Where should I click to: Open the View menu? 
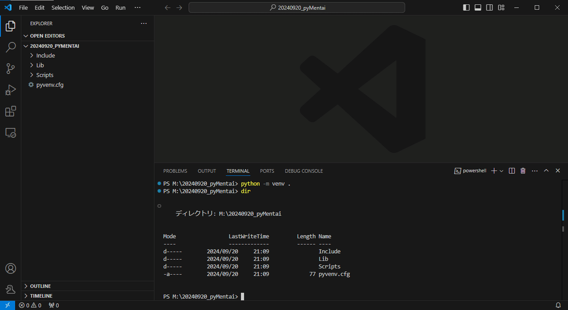88,8
